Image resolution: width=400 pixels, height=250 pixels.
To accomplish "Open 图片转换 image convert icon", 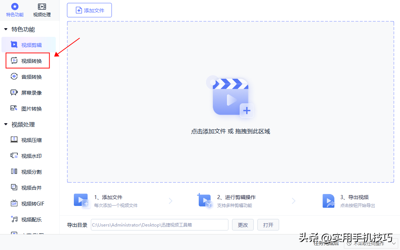I will pyautogui.click(x=14, y=108).
